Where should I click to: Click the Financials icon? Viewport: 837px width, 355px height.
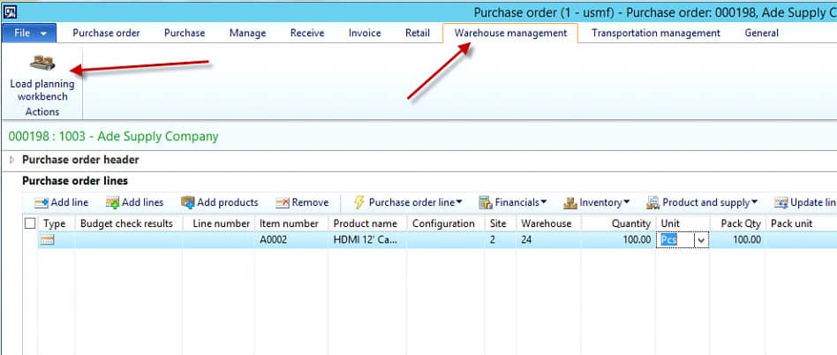click(x=486, y=203)
